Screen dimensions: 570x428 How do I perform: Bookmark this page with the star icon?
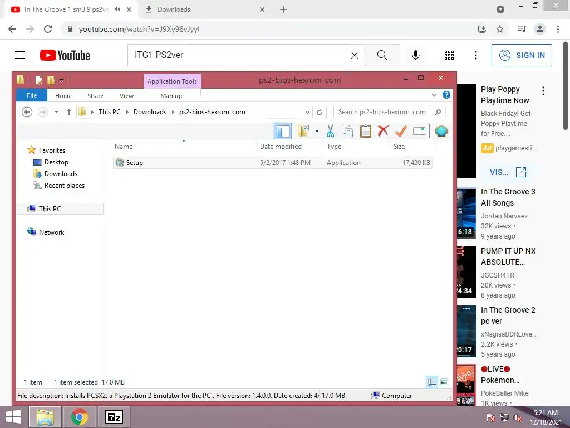(x=500, y=29)
